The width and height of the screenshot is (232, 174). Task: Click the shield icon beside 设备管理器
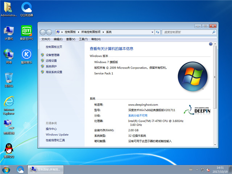pos(42,55)
